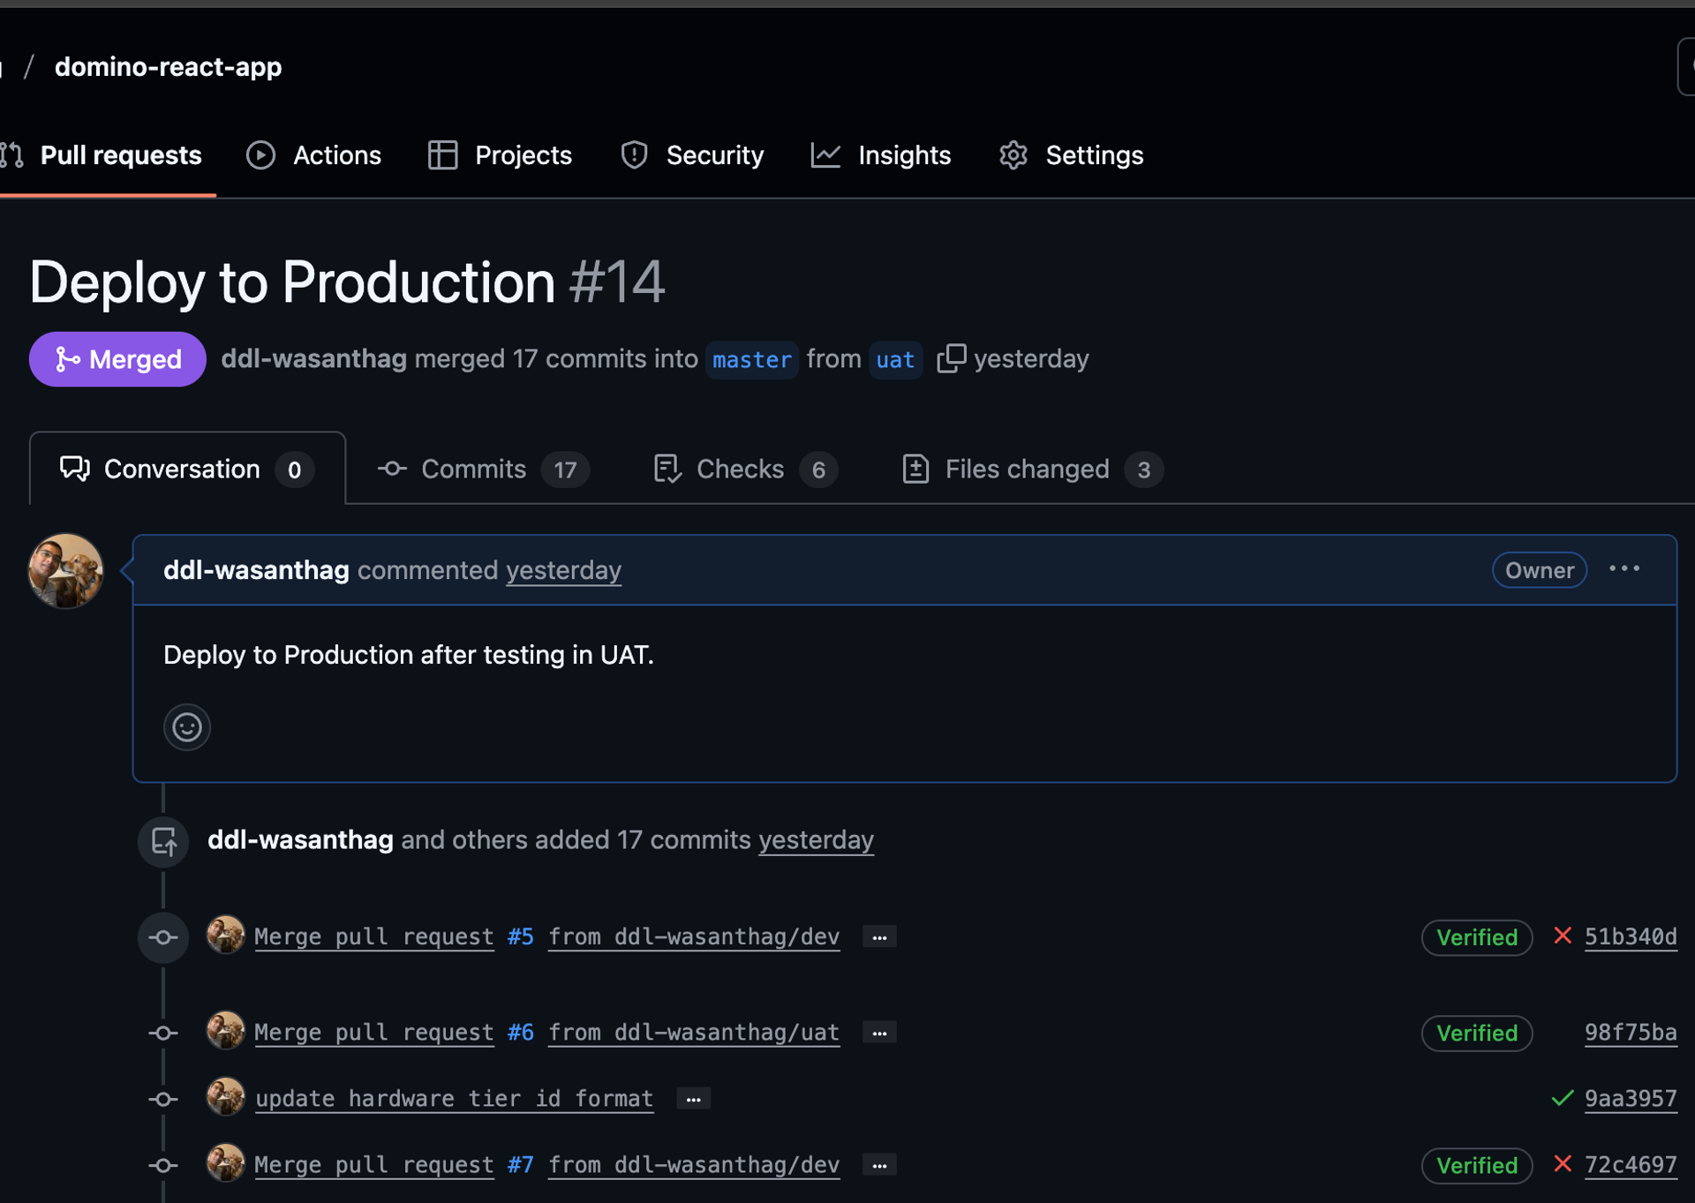This screenshot has height=1203, width=1695.
Task: Click the Owner label badge
Action: pos(1539,570)
